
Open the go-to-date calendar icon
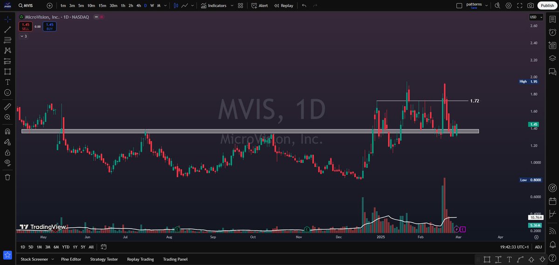point(103,247)
